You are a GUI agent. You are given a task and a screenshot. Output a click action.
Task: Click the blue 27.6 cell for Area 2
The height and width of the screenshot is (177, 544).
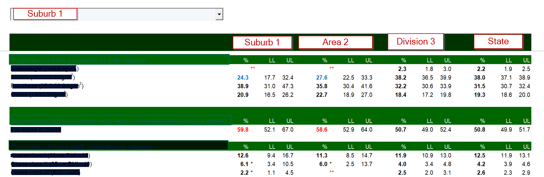pyautogui.click(x=322, y=78)
